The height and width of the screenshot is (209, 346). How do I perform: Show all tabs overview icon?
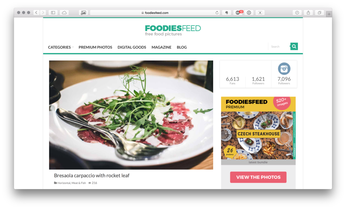tap(319, 13)
